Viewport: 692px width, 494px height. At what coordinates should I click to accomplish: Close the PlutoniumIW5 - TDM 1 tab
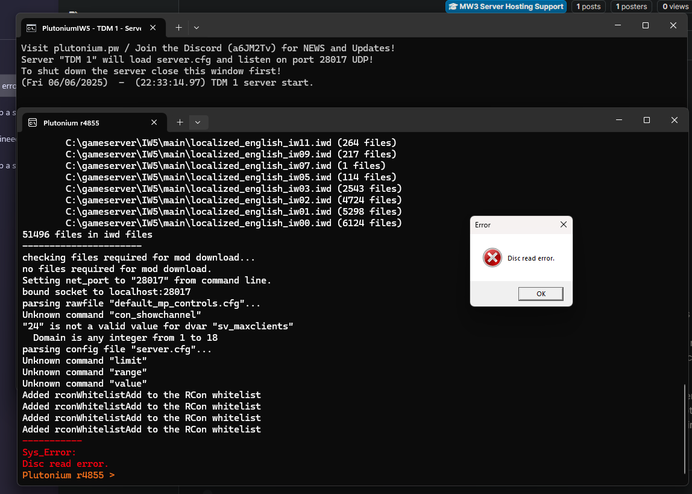point(153,28)
